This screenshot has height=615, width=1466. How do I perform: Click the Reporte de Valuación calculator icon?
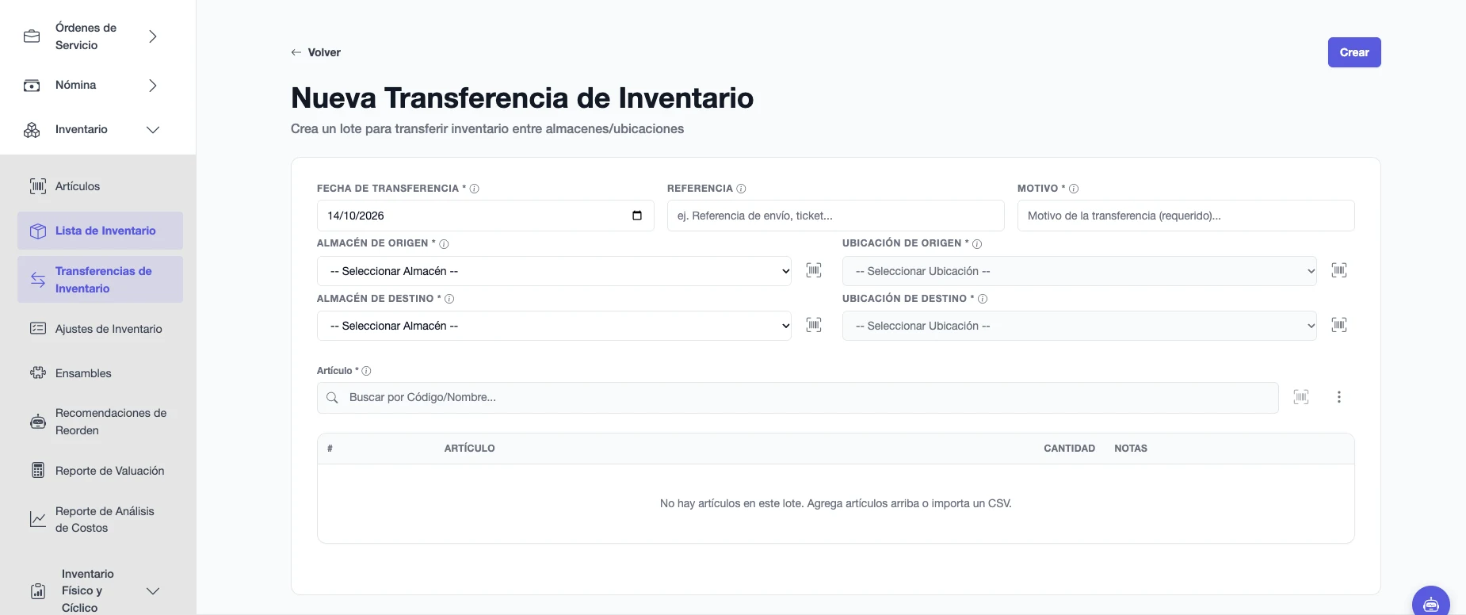click(x=38, y=471)
